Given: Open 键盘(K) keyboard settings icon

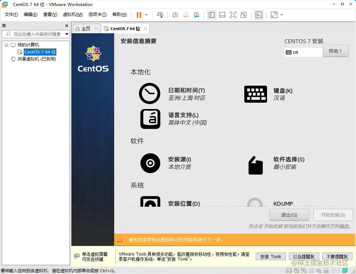Looking at the screenshot, I should [255, 94].
